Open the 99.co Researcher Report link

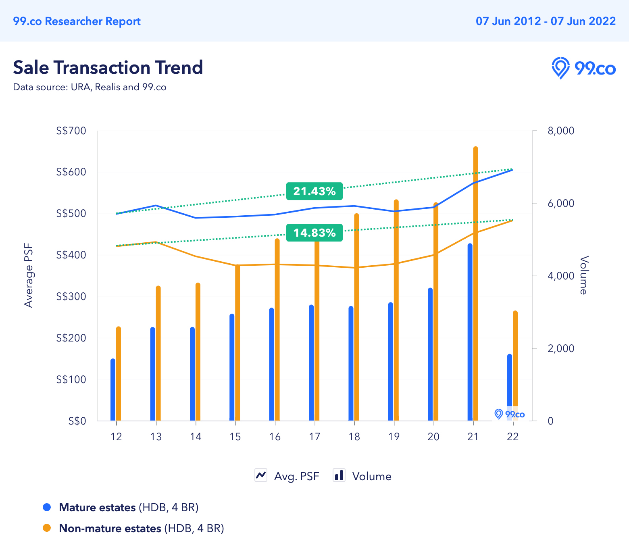point(77,21)
